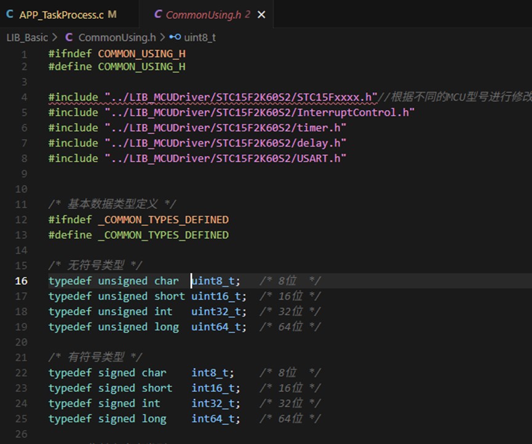
Task: Open the LIB_Basic breadcrumb folder
Action: [27, 37]
